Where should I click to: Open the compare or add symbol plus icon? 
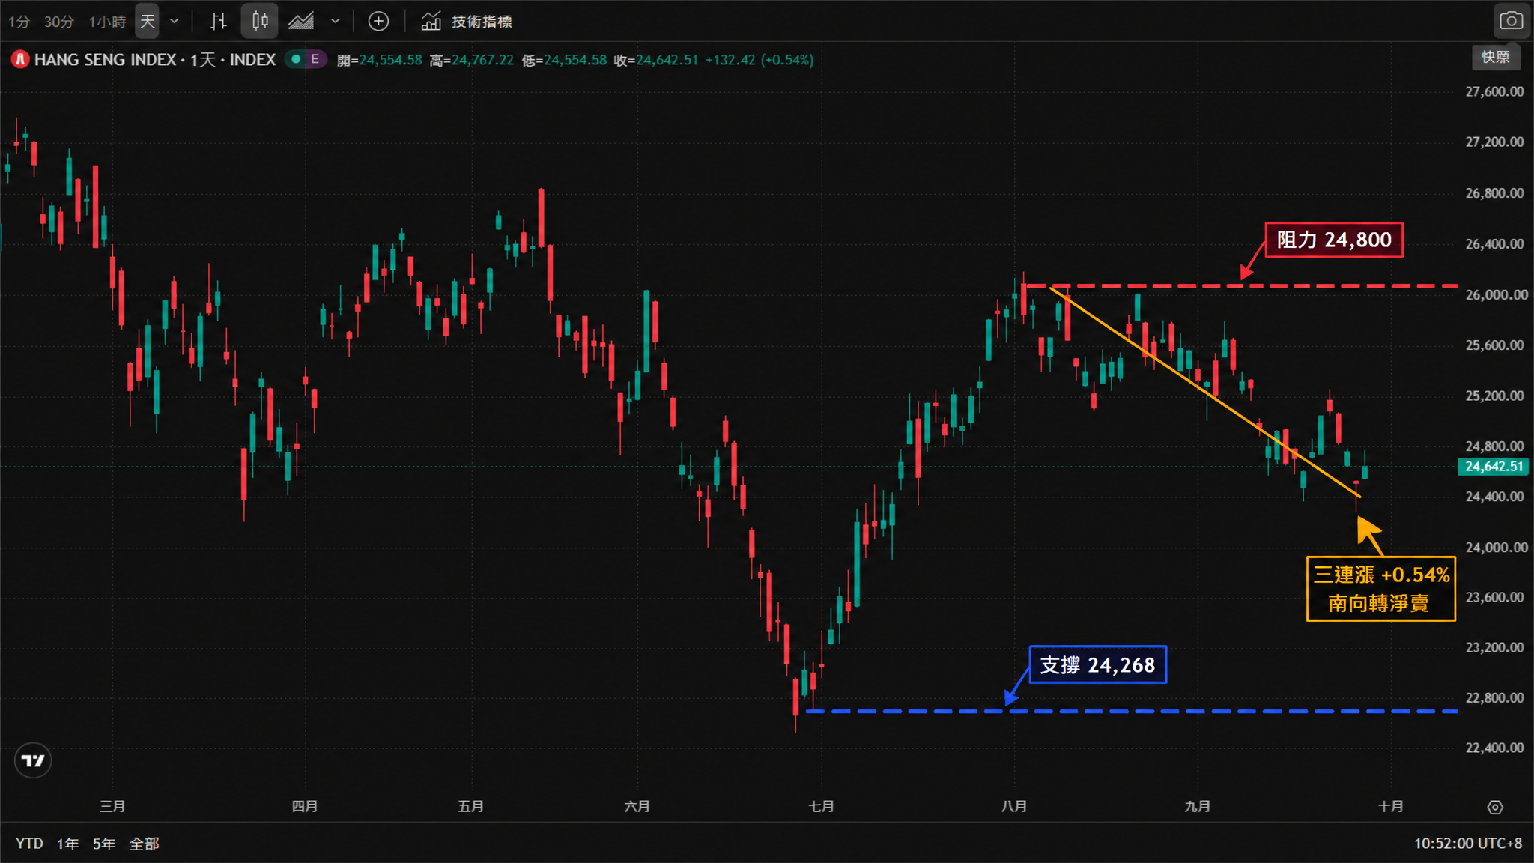pos(379,21)
